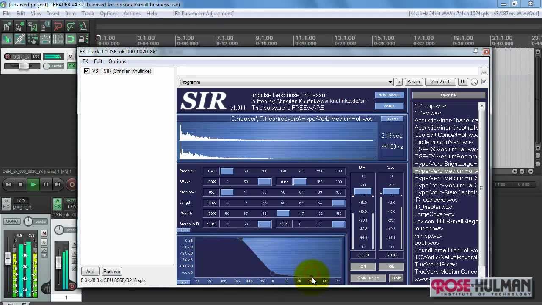Toggle master mixer Mute M button
This screenshot has height=305, width=542.
pyautogui.click(x=44, y=233)
